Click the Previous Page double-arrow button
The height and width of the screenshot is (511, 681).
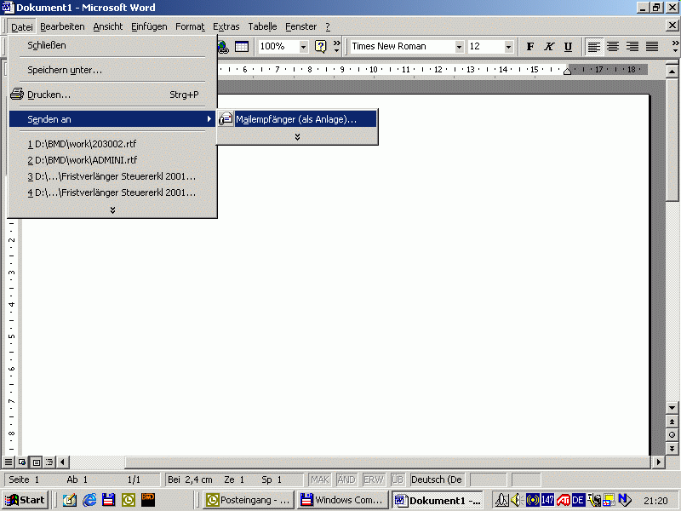pyautogui.click(x=672, y=422)
